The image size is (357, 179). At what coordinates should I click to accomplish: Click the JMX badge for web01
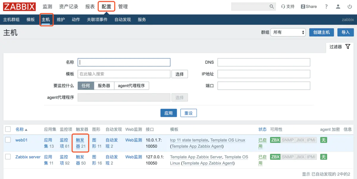pyautogui.click(x=300, y=140)
